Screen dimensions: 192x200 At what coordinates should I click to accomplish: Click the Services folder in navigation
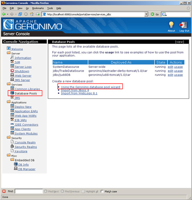(9, 84)
